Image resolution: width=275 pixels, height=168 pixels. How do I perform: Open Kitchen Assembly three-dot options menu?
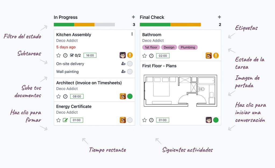coord(132,34)
